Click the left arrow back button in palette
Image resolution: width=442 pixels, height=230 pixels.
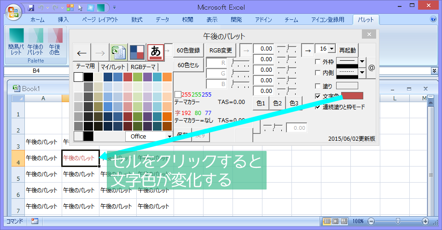point(82,52)
